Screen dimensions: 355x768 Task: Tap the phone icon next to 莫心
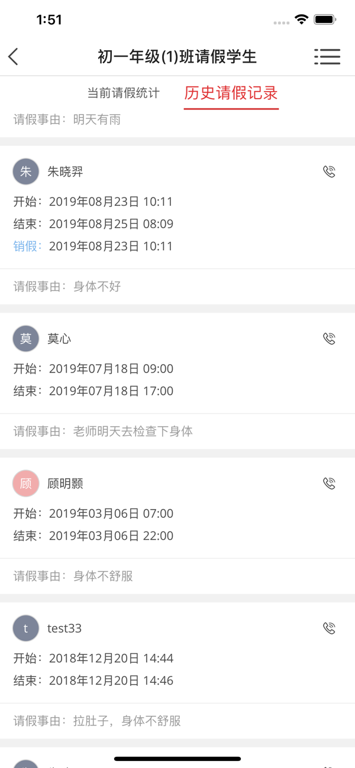tap(330, 338)
